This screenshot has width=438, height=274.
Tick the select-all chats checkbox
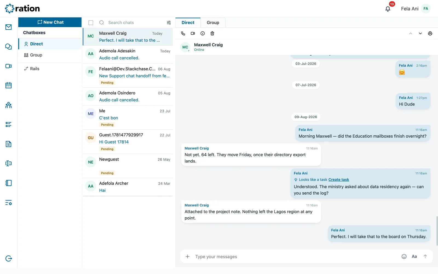pyautogui.click(x=91, y=22)
